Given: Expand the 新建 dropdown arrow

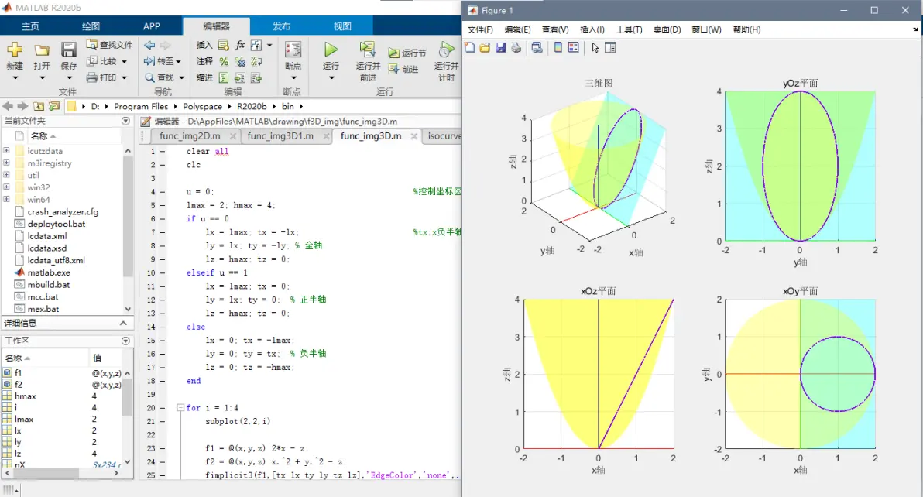Looking at the screenshot, I should point(15,77).
